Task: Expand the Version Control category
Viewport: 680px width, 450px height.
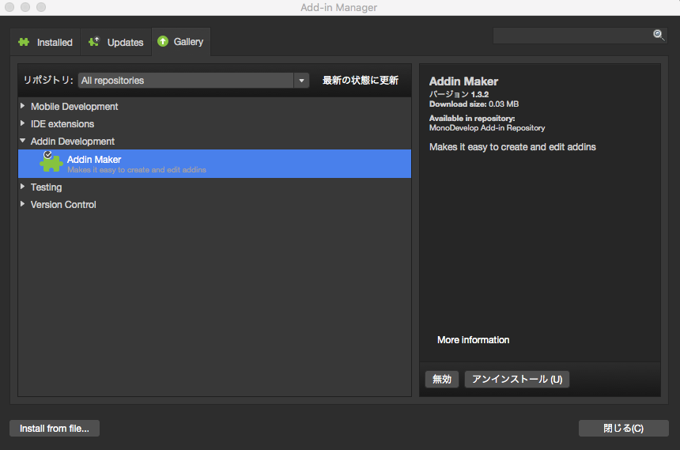Action: pyautogui.click(x=23, y=204)
